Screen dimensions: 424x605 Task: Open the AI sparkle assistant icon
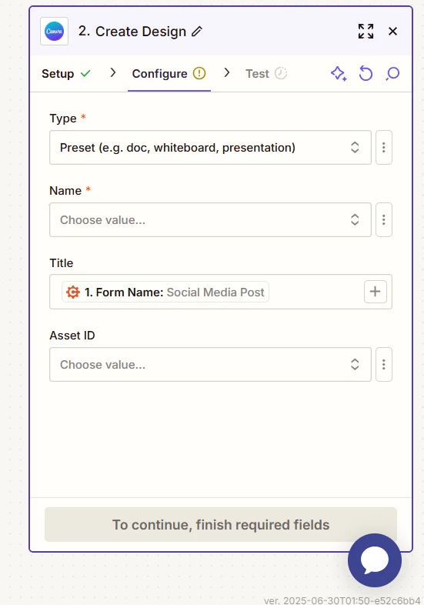tap(339, 73)
